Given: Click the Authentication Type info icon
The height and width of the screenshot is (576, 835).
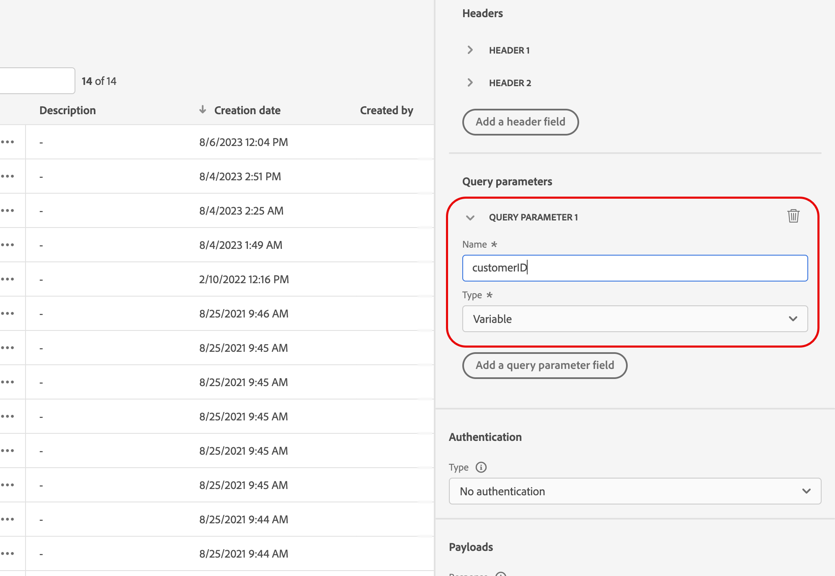Looking at the screenshot, I should click(x=481, y=467).
